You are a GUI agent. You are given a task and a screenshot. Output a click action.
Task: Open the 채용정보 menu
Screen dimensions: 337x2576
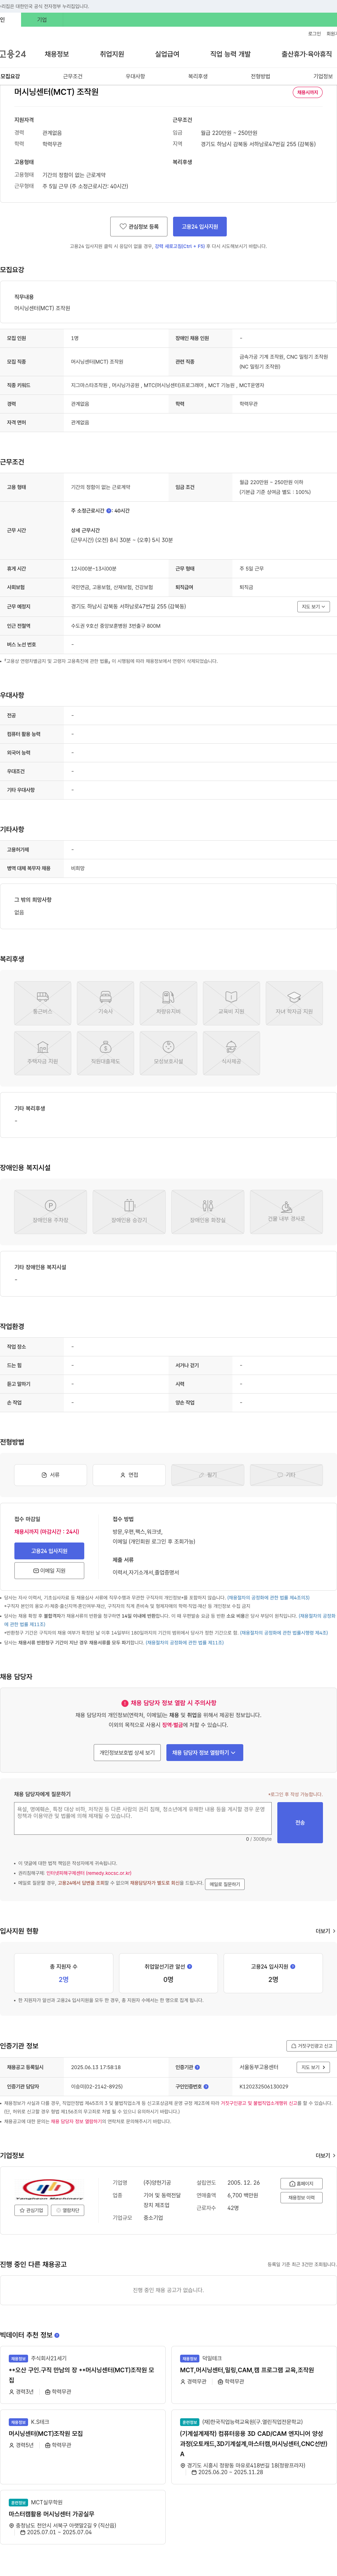click(57, 54)
